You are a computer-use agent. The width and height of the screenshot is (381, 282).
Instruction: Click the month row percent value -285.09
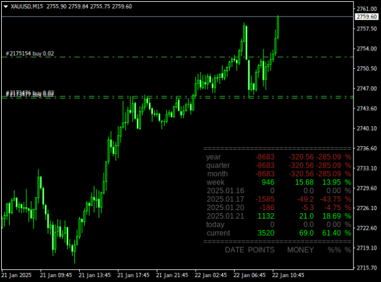[329, 174]
